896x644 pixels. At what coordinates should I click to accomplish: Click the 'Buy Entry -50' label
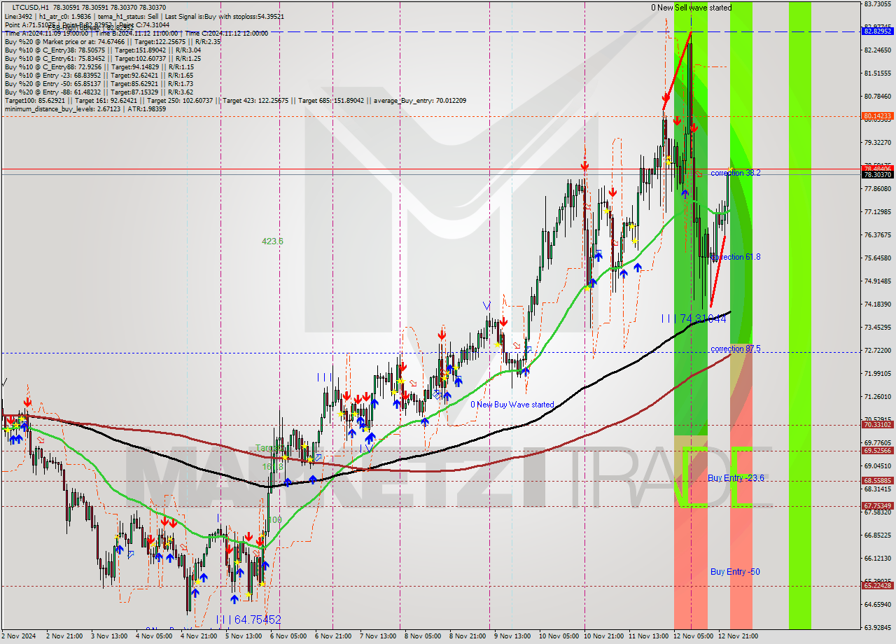coord(735,572)
